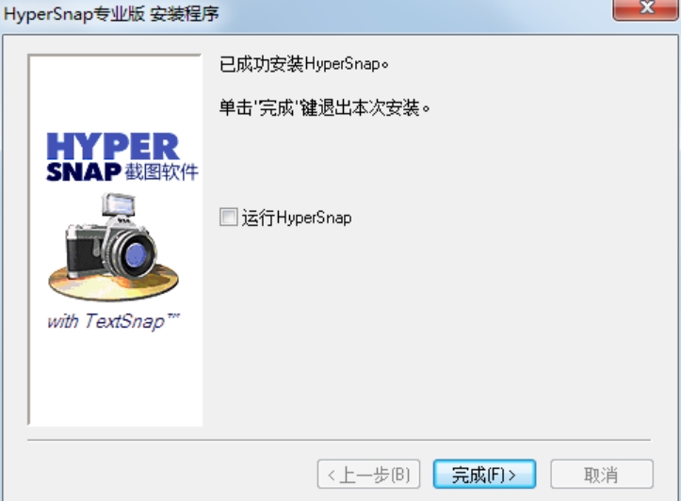This screenshot has width=681, height=501.
Task: Enable the 运行HyperSnap checkbox
Action: tap(229, 218)
